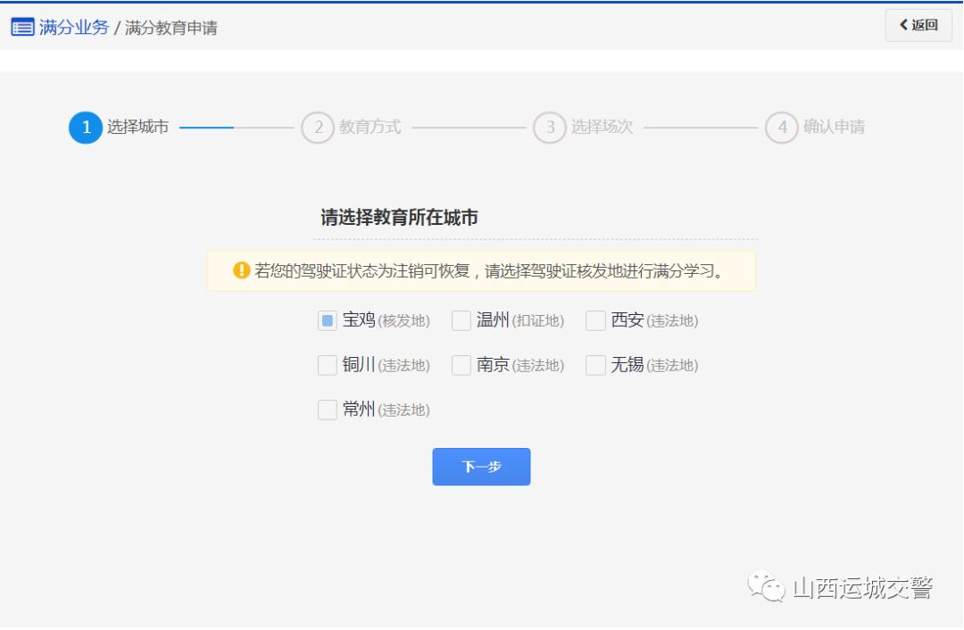The width and height of the screenshot is (964, 630).
Task: Click the 满分教育申请 breadcrumb text
Action: click(x=171, y=28)
